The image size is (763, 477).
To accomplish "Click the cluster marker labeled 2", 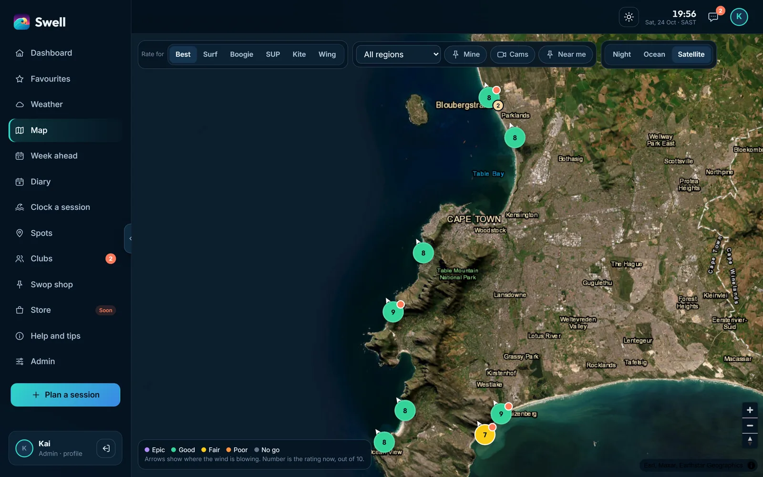I will point(498,105).
